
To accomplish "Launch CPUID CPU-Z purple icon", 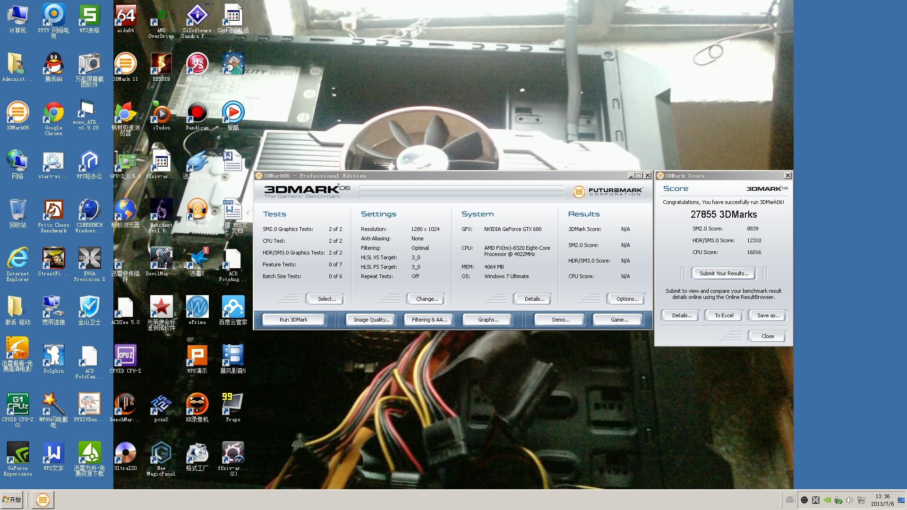I will point(125,359).
